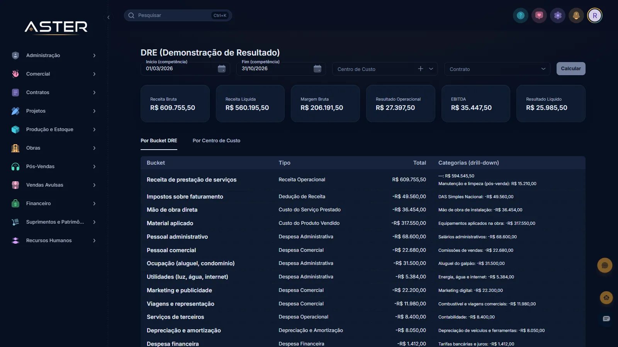The height and width of the screenshot is (347, 618).
Task: Switch to the Por Centro de Custo tab
Action: (x=216, y=141)
